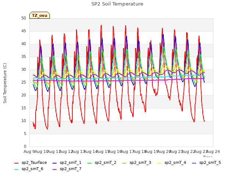
Task: Click the blue sp2_smT_1 legend swatch
Action: [x=55, y=163]
